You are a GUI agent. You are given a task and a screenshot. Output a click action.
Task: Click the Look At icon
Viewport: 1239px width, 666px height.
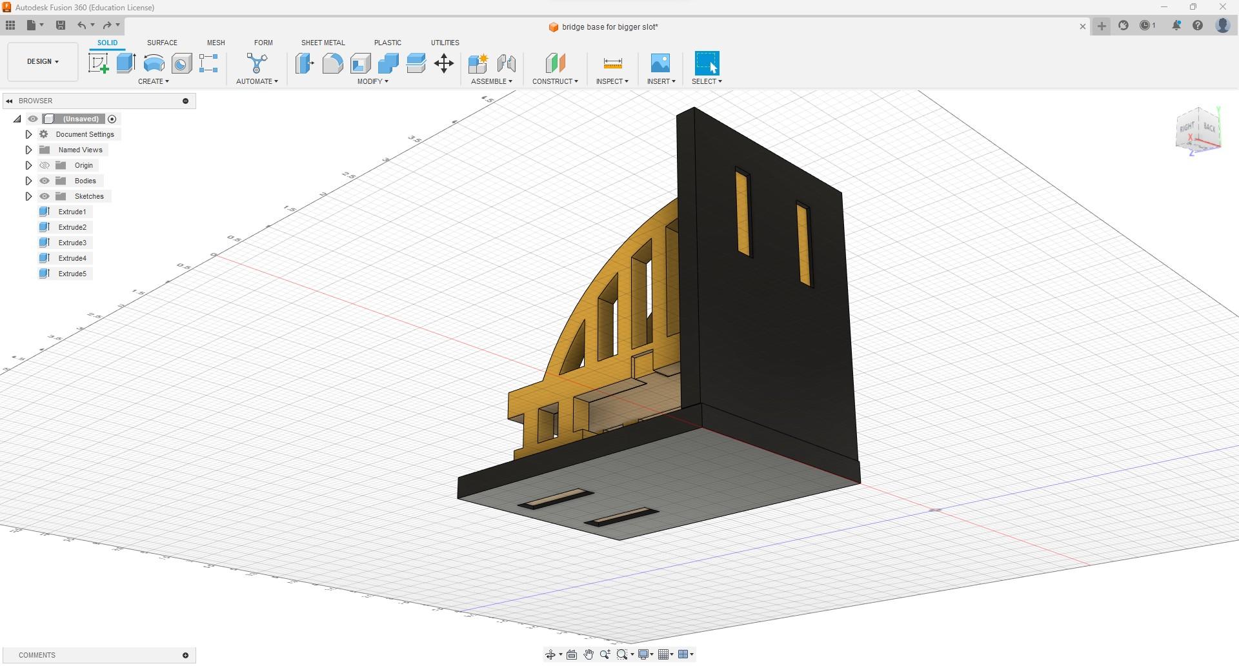point(572,654)
